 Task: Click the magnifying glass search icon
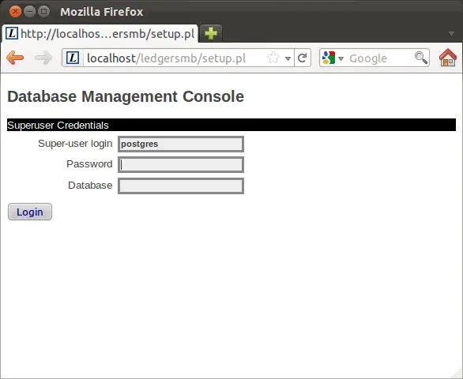coord(421,58)
